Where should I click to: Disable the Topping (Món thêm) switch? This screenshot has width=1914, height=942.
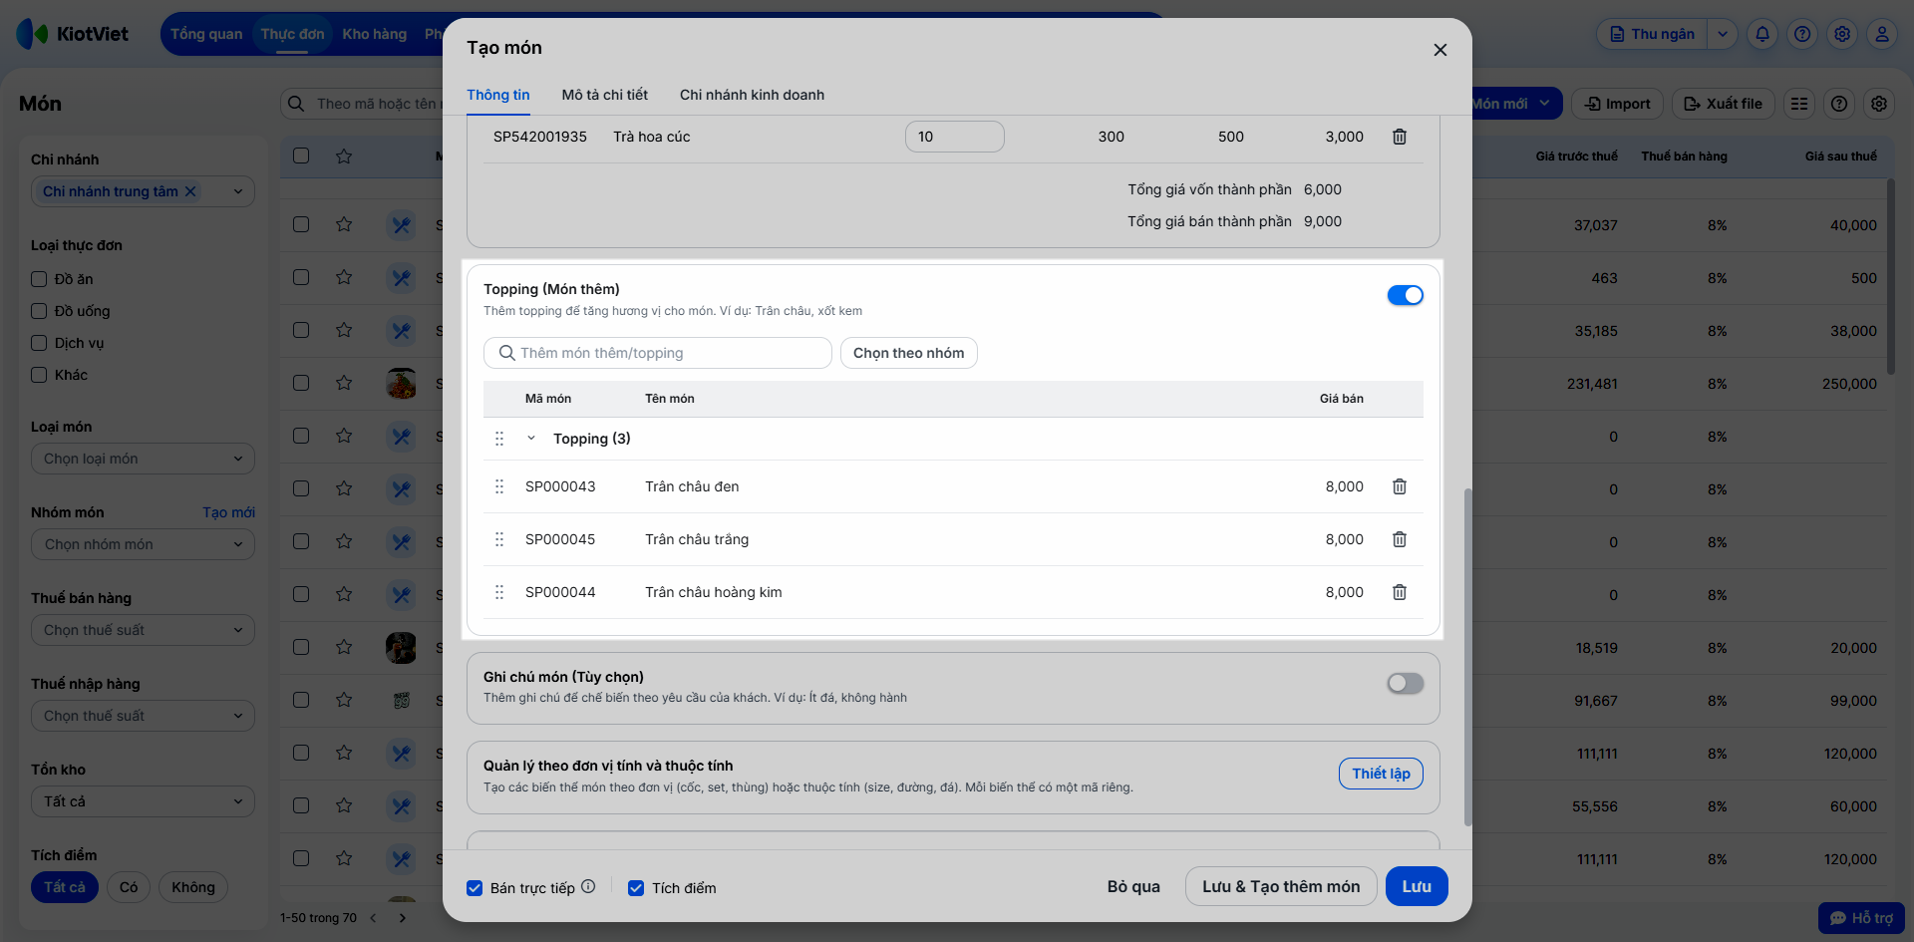(x=1405, y=295)
